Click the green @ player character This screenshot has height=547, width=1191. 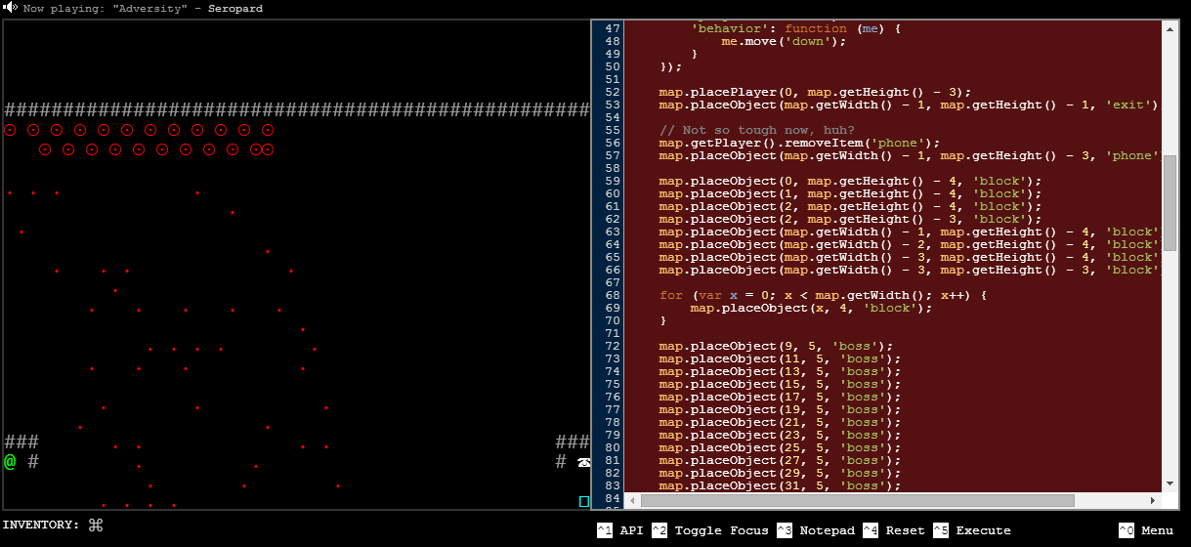pyautogui.click(x=10, y=461)
